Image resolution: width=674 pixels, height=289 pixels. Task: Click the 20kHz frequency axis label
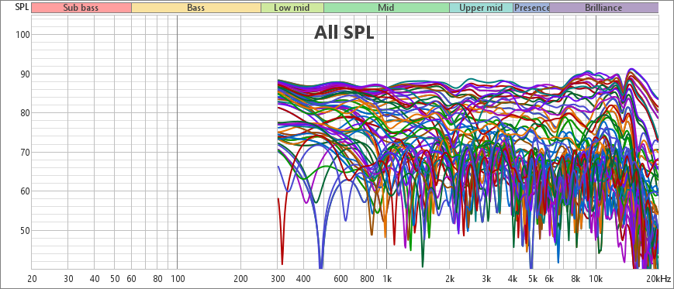point(659,279)
